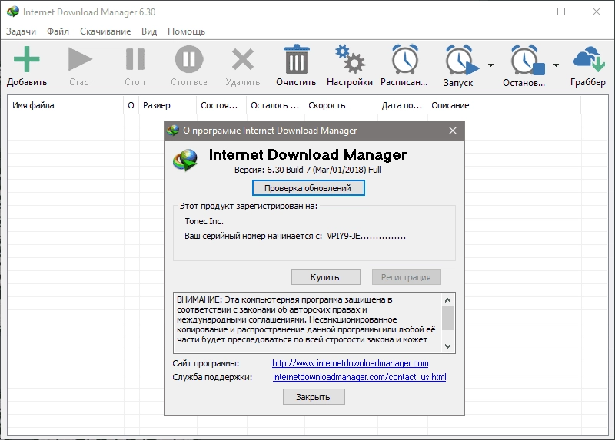Click the version 6.30 Build 7 text
This screenshot has width=615, height=440.
click(307, 170)
